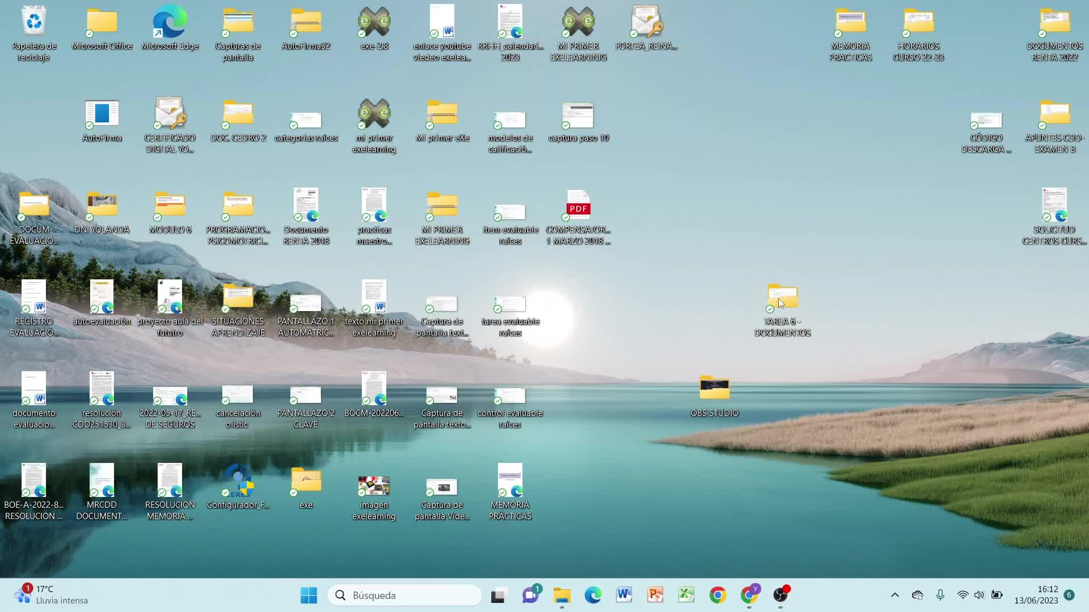The image size is (1089, 612).
Task: Select the Papelera de reciclaje icon
Action: click(34, 23)
